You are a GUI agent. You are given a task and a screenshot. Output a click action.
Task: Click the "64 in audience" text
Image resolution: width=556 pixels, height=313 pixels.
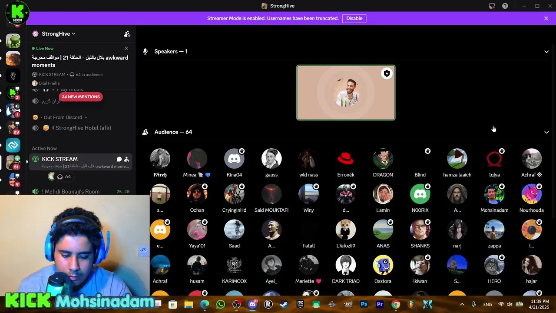tap(89, 75)
